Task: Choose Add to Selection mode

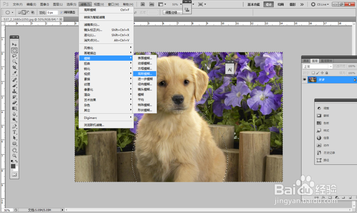Action: click(x=24, y=12)
